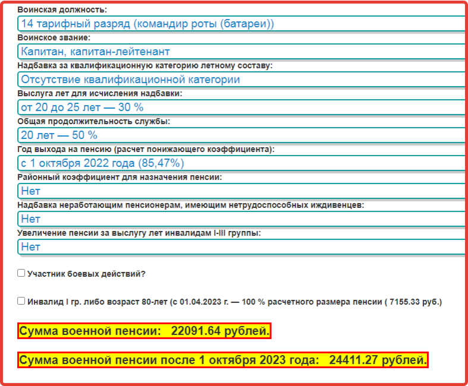Check the Инвалид I гр. либо возраст 80-лет checkbox

[x=21, y=301]
